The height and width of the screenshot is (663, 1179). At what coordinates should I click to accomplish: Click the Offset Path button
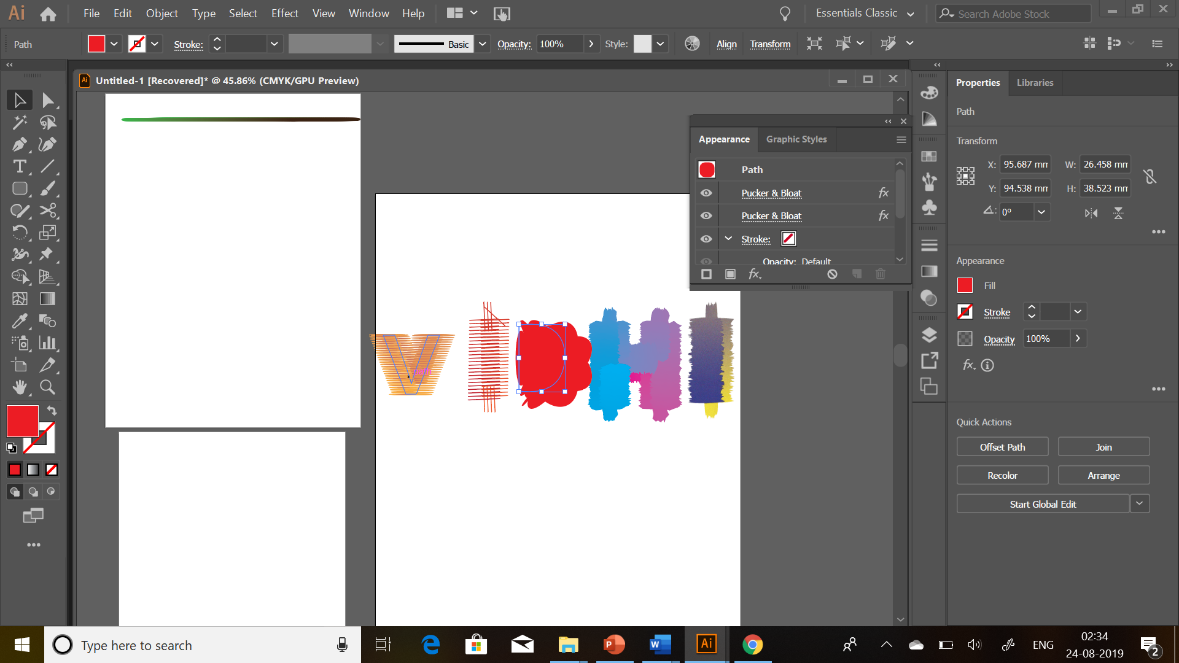(x=1002, y=447)
